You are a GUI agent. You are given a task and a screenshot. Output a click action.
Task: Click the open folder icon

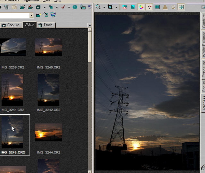(x=22, y=7)
